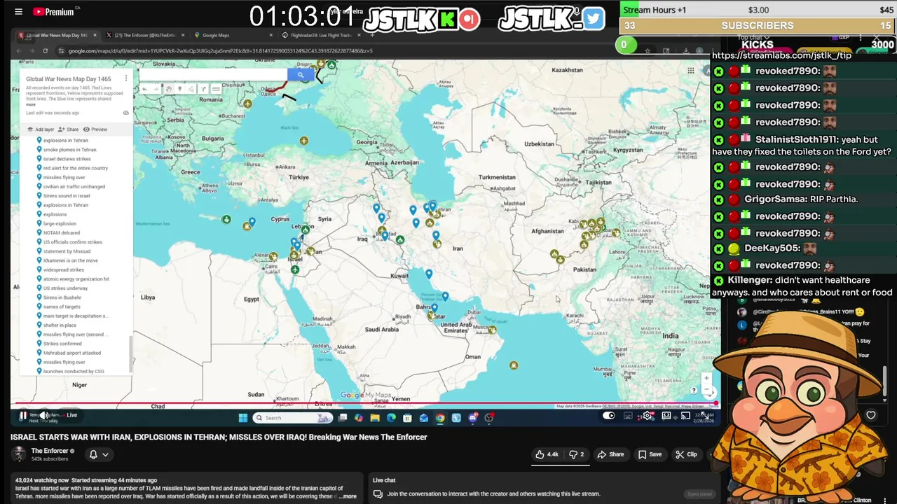The width and height of the screenshot is (897, 504).
Task: Click the like thumbs-up button
Action: pos(547,454)
